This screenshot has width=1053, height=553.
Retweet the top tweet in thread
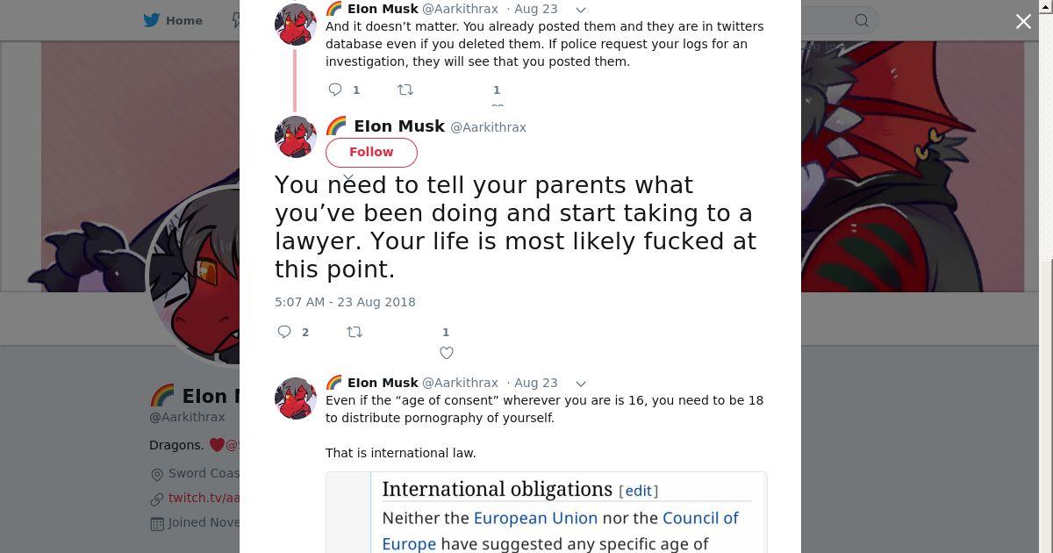pos(405,90)
